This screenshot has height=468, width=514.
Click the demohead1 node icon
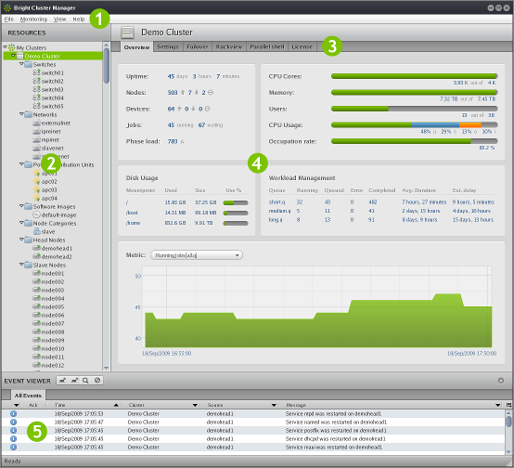point(36,248)
